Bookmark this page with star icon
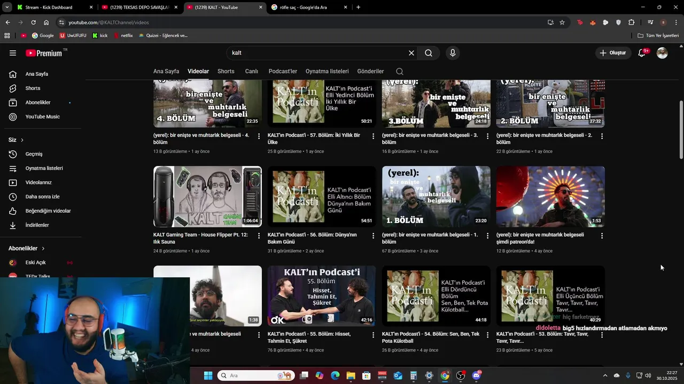Screen dimensions: 684x384 [562, 22]
